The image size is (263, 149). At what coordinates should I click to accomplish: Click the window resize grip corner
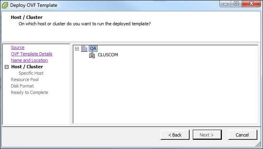tap(259, 144)
